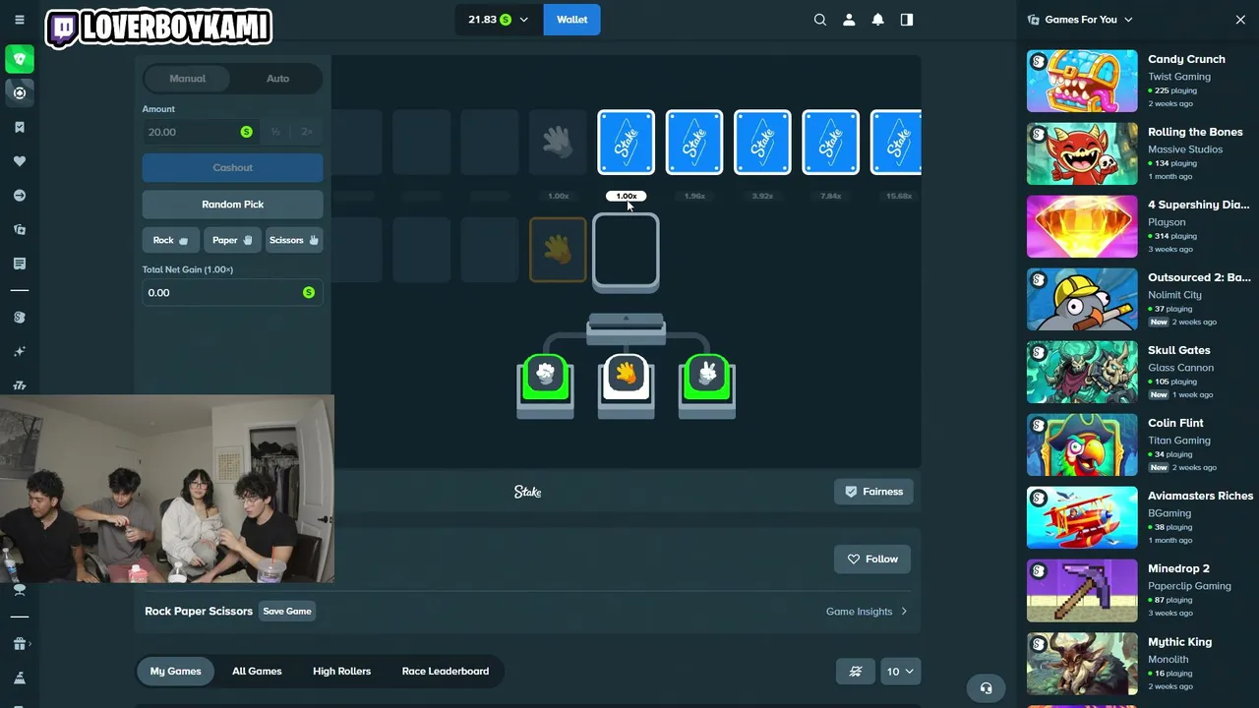Open the hamburger sidebar menu
Screen dimensions: 1259x708
20,20
